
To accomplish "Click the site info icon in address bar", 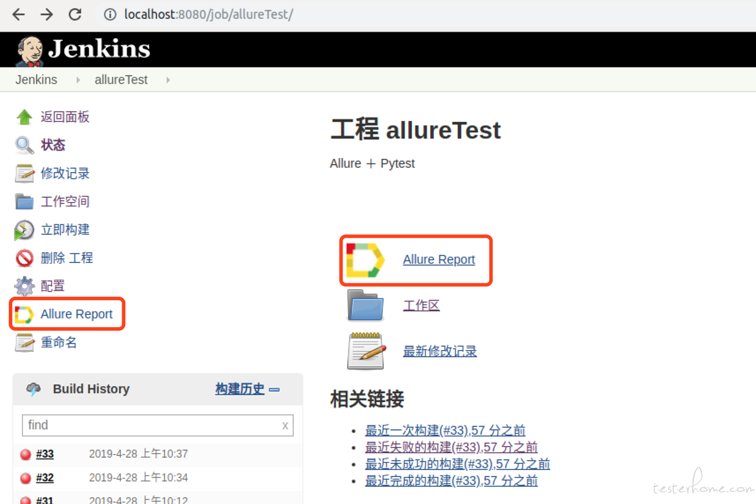I will pos(110,14).
